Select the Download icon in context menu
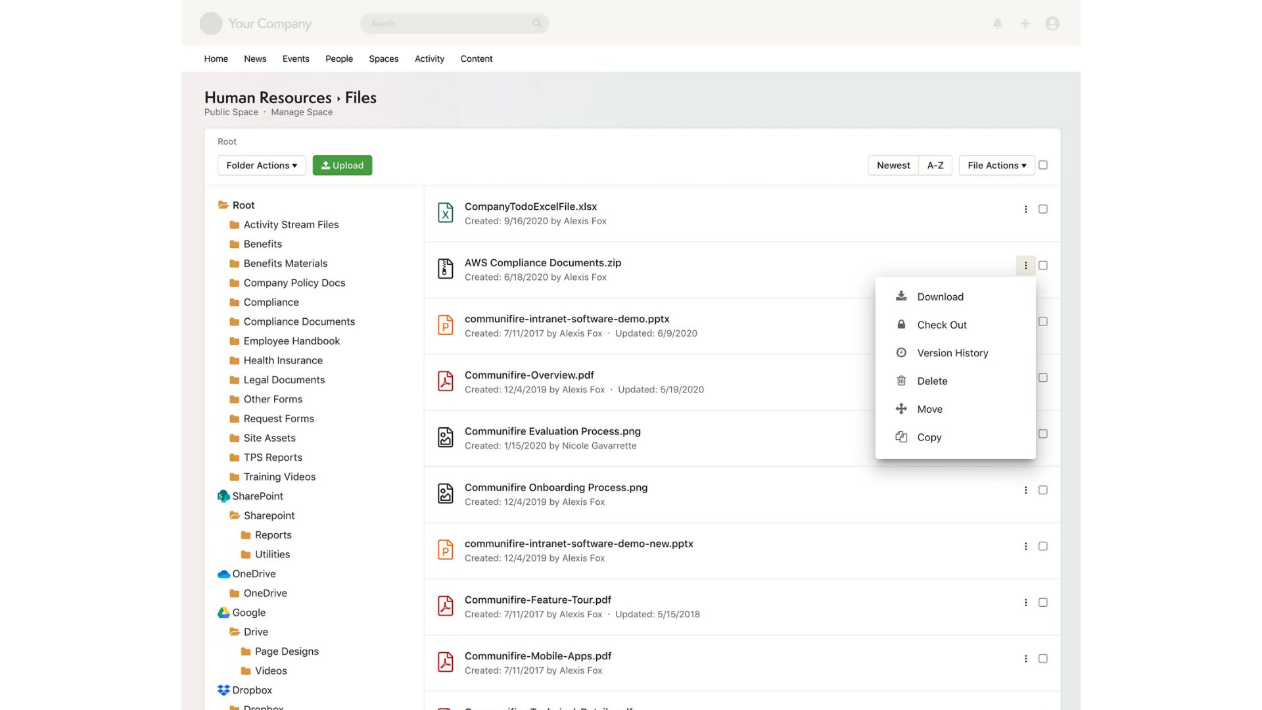 point(900,296)
